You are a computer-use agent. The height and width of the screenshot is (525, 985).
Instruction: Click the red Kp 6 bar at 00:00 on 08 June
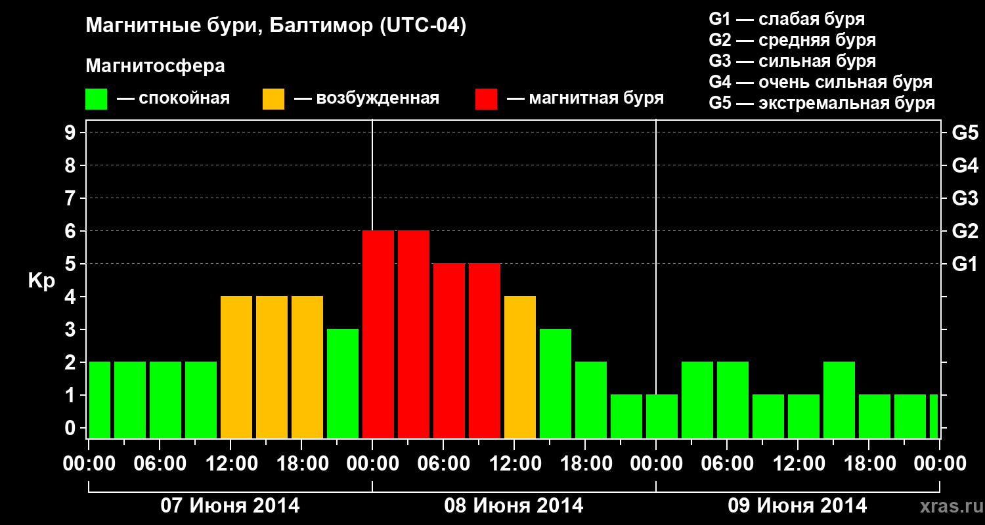click(378, 335)
